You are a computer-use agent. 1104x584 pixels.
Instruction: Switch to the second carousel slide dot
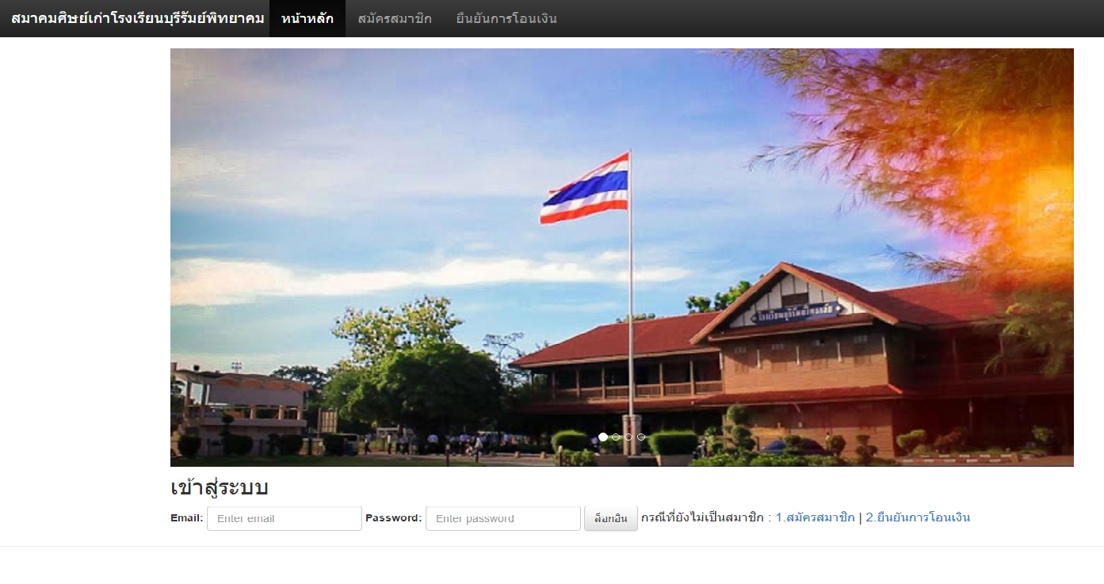pyautogui.click(x=616, y=437)
